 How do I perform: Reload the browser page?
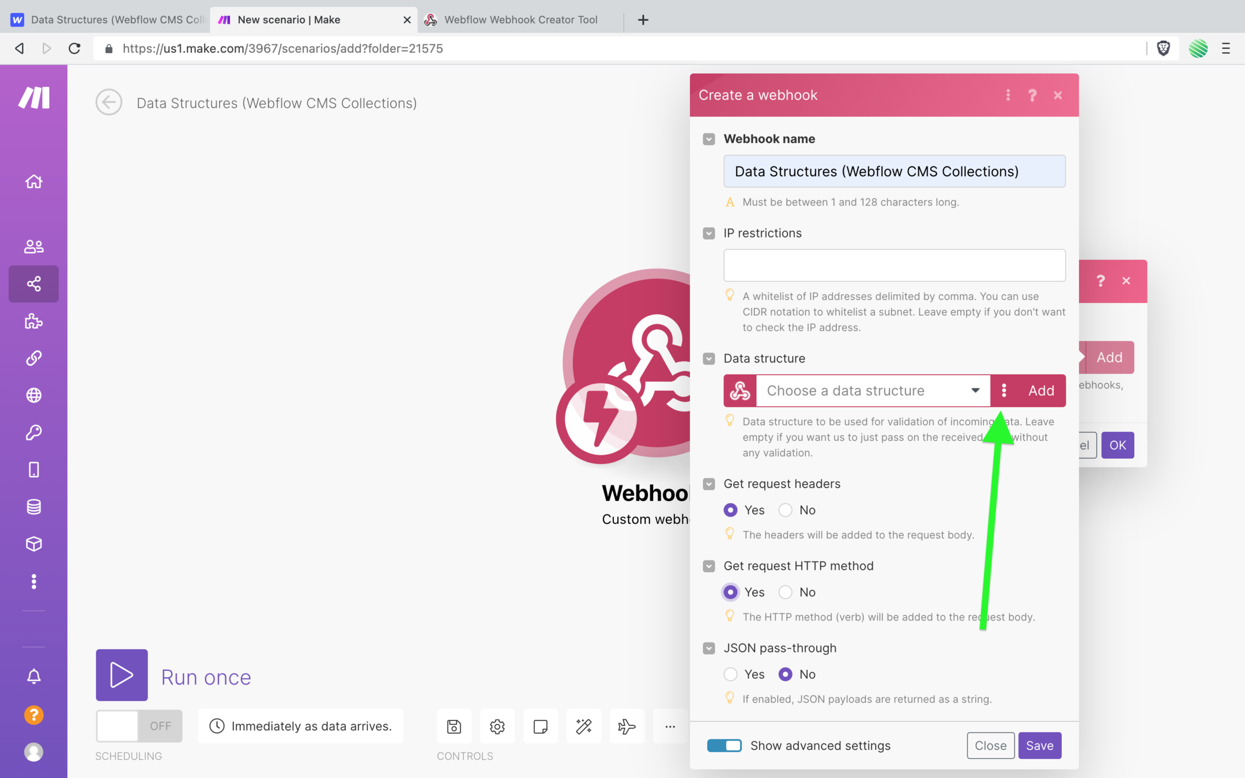[74, 48]
